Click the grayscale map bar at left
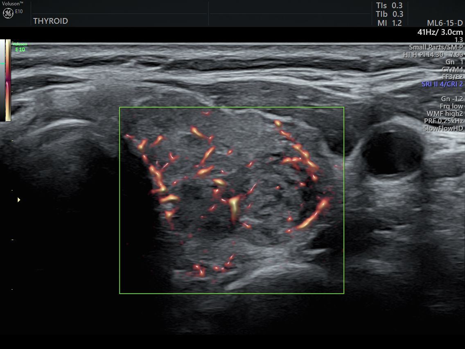The height and width of the screenshot is (349, 465). (x=2, y=80)
